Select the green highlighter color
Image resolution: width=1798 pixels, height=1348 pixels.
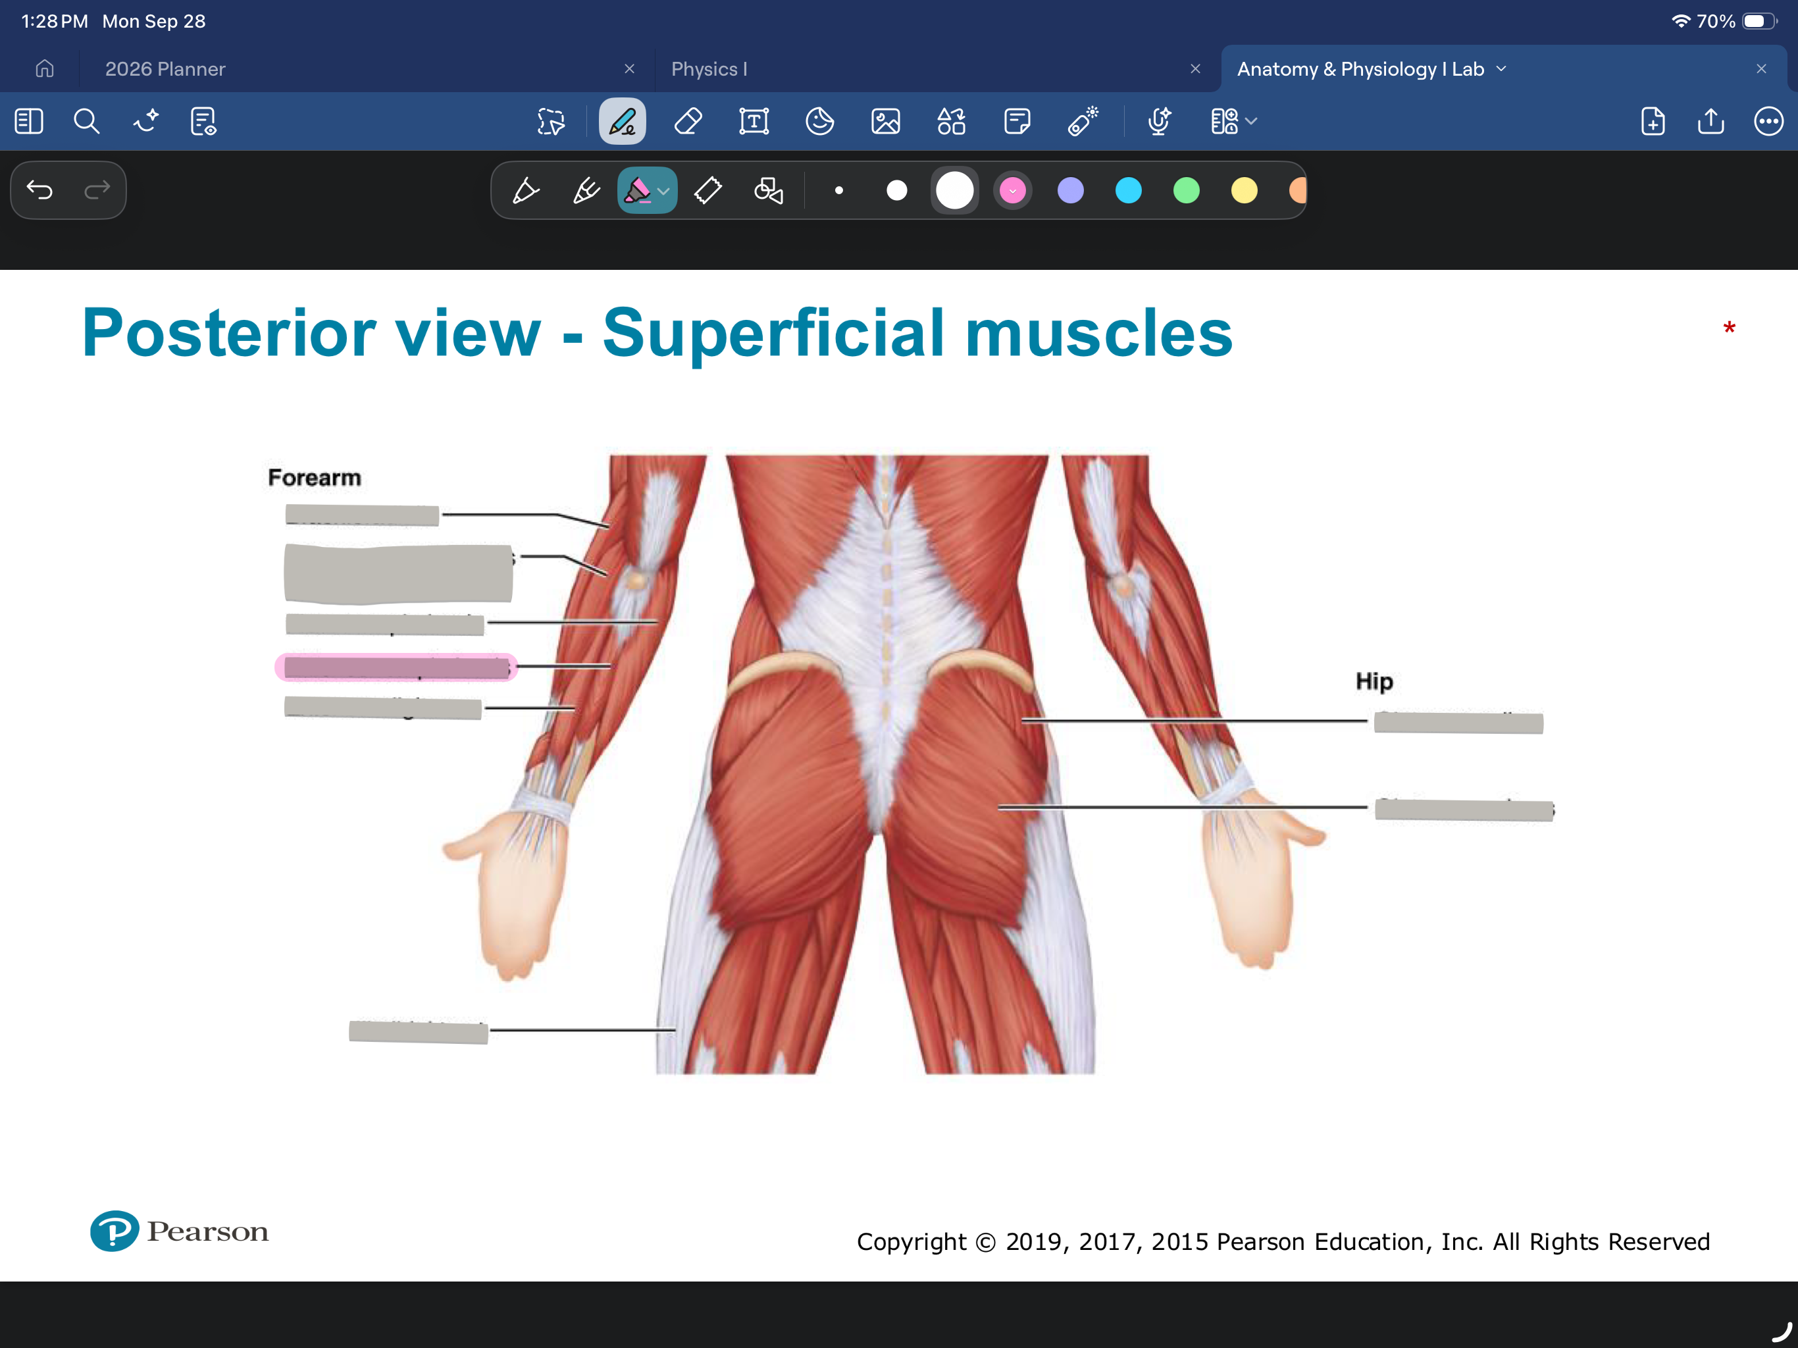click(x=1187, y=191)
